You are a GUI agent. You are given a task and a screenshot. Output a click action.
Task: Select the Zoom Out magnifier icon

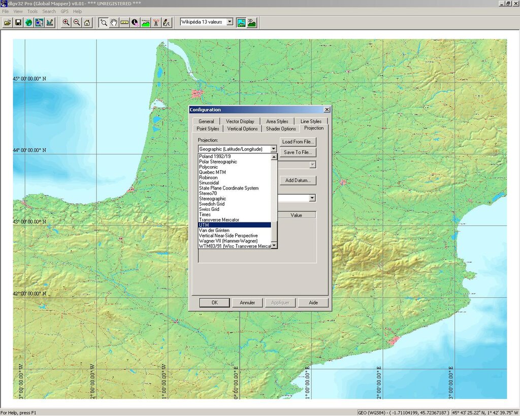coord(77,22)
